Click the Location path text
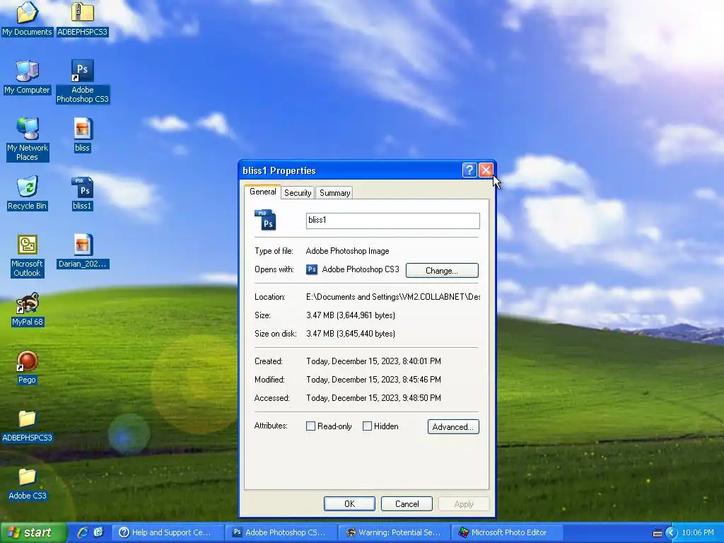 (393, 297)
